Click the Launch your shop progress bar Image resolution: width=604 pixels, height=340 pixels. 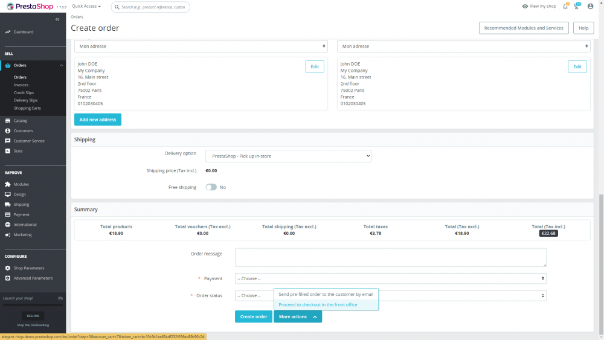point(33,305)
